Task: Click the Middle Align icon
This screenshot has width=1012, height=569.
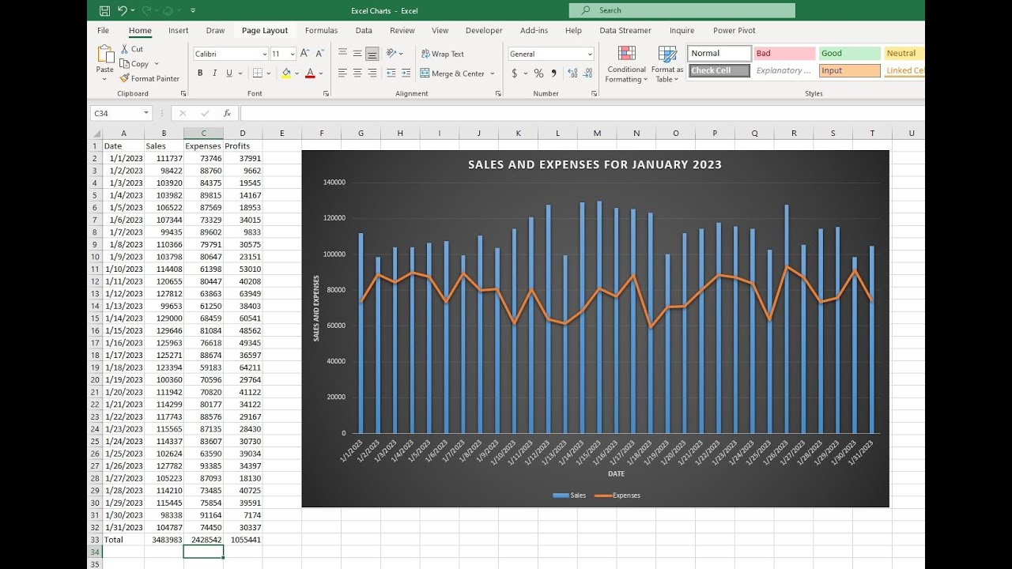Action: click(357, 54)
